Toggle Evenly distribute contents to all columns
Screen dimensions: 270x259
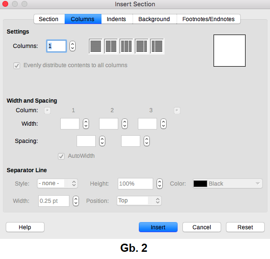point(17,66)
